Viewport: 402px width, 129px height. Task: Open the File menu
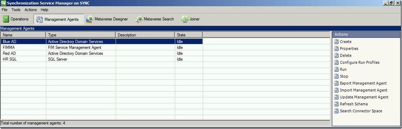coord(4,10)
